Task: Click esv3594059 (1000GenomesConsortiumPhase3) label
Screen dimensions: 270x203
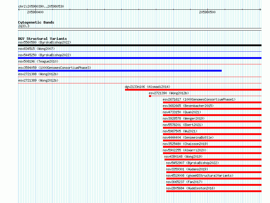Action: tap(55, 68)
